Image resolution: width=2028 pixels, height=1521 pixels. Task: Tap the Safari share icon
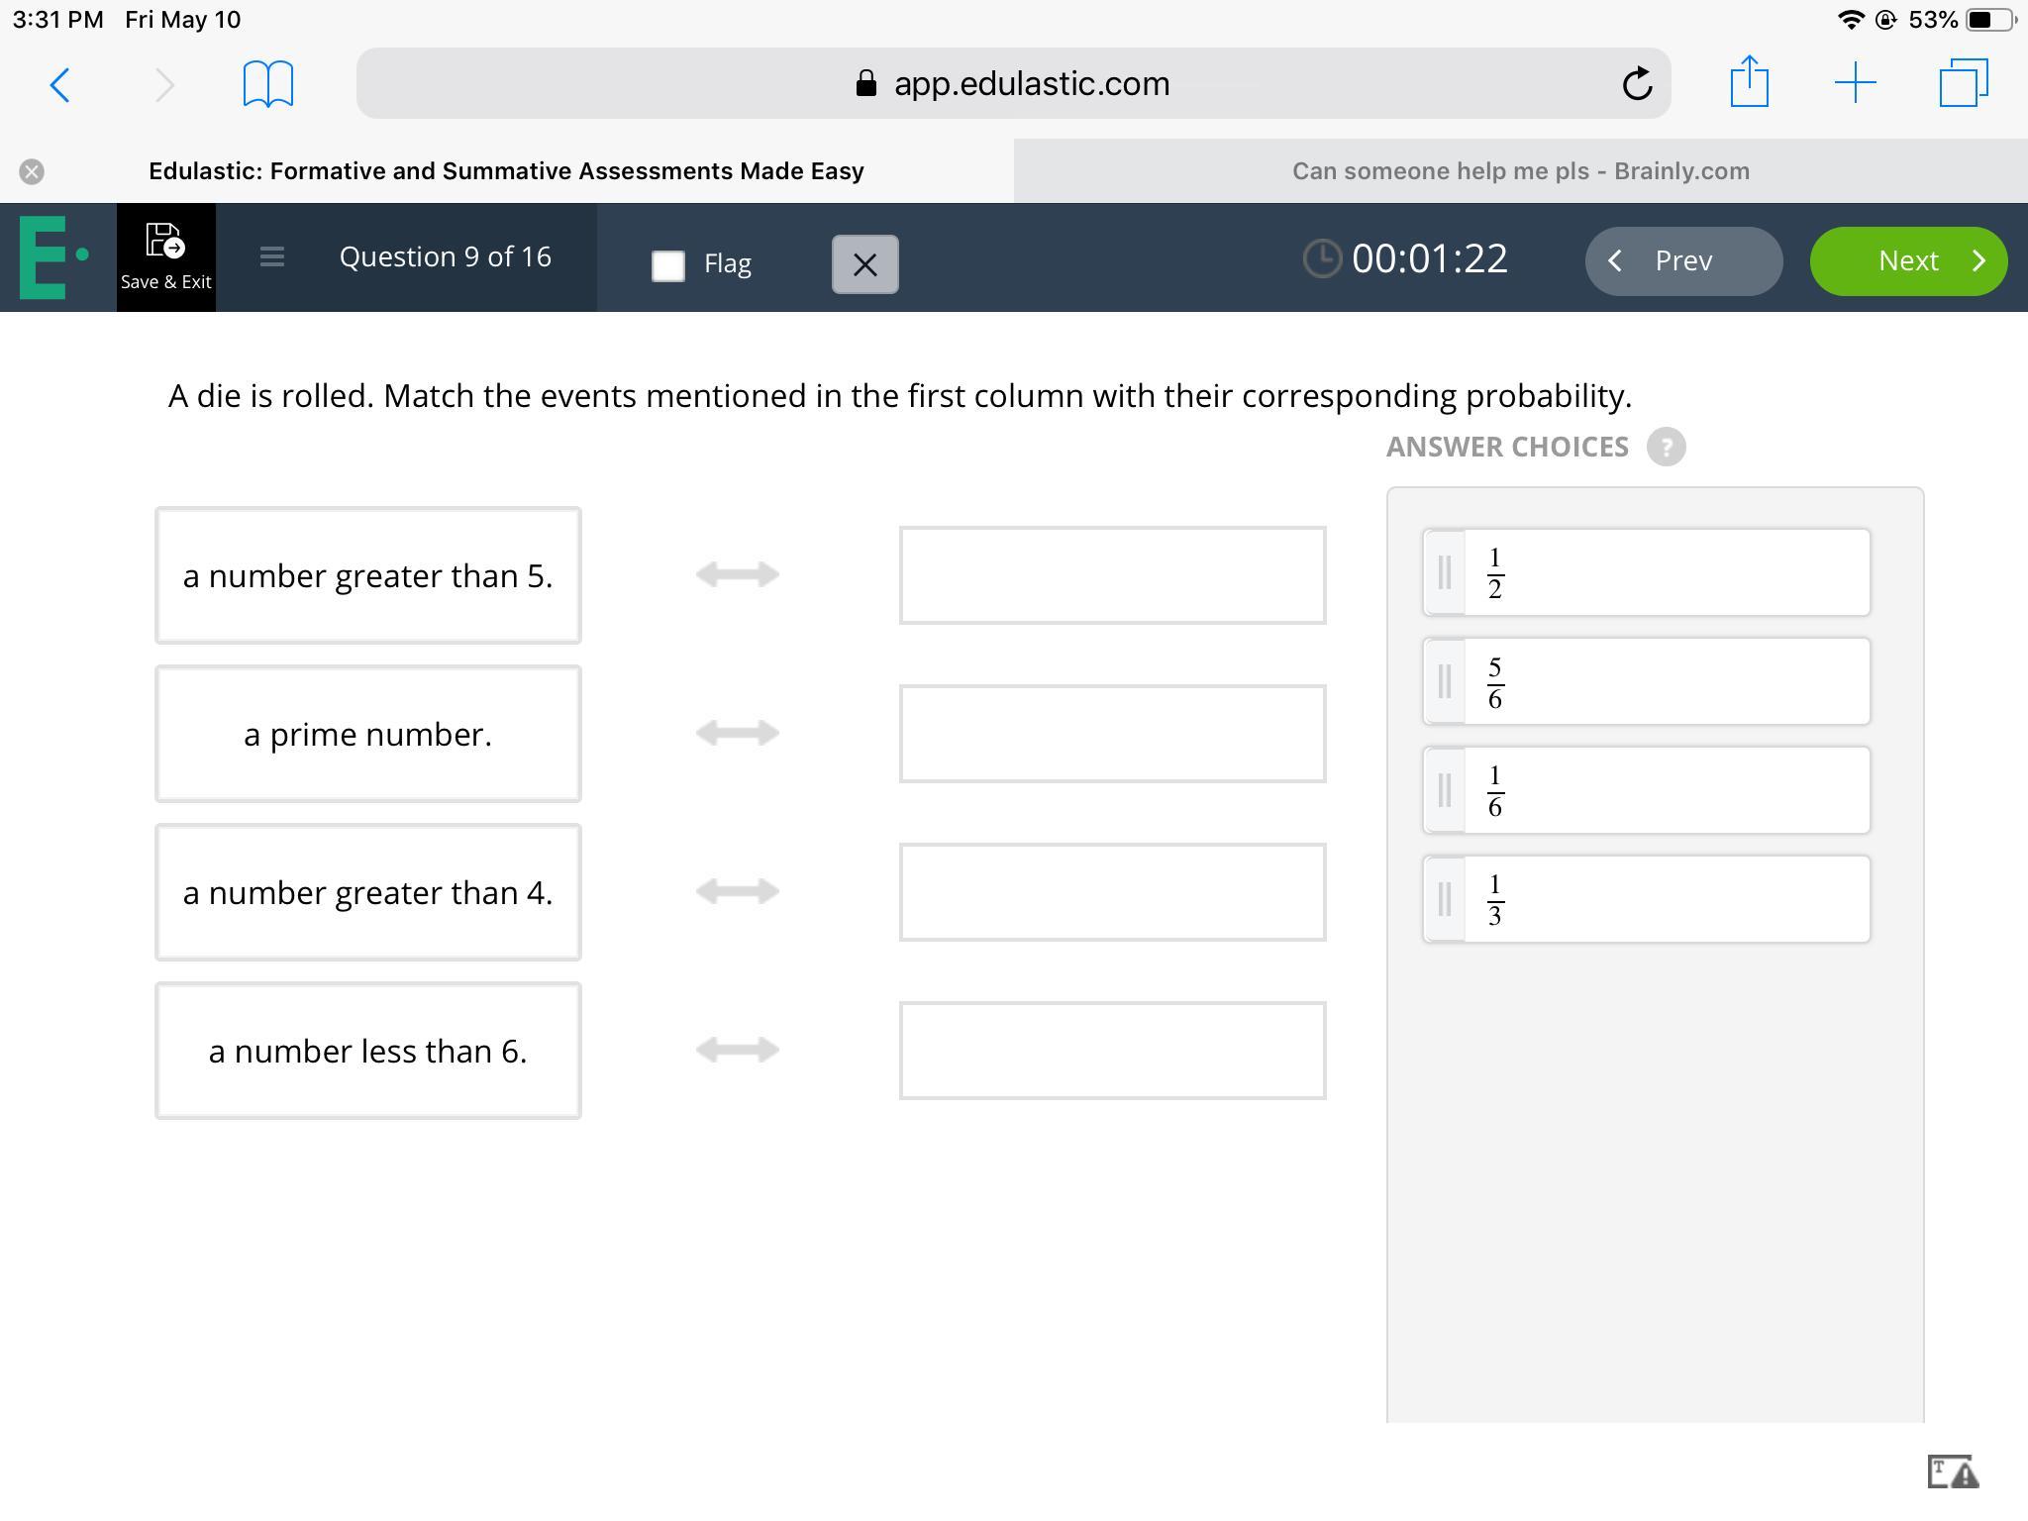(1749, 82)
